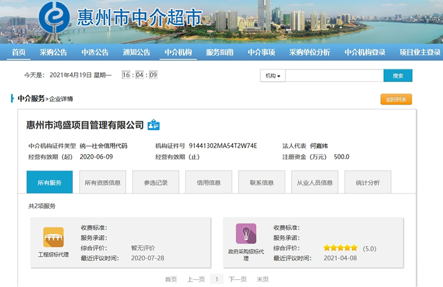Switch to the 所有资质信息 tab

(102, 182)
